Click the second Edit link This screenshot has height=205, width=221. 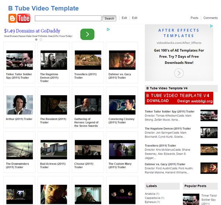click(134, 18)
